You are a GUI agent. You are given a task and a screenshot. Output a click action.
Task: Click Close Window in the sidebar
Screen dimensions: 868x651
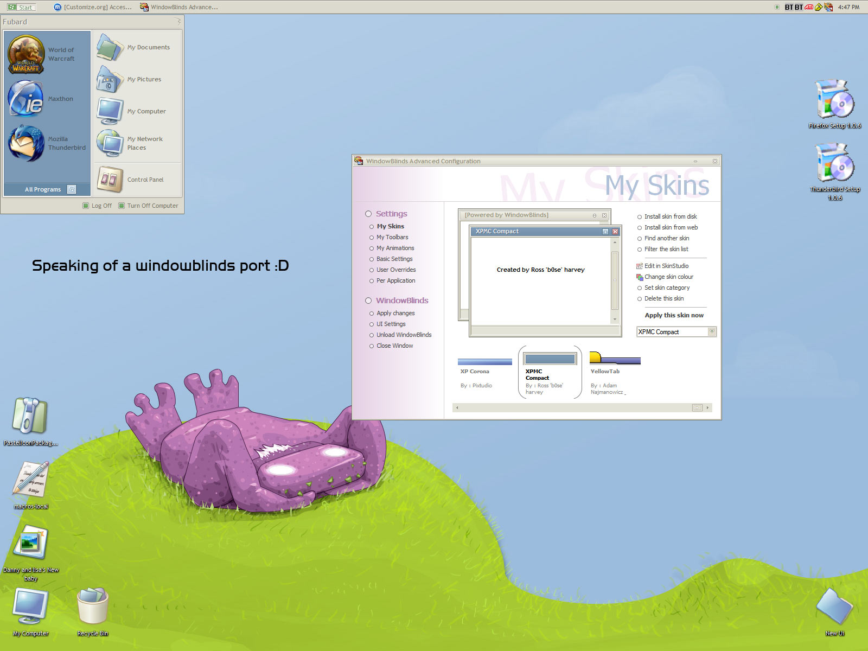[394, 346]
